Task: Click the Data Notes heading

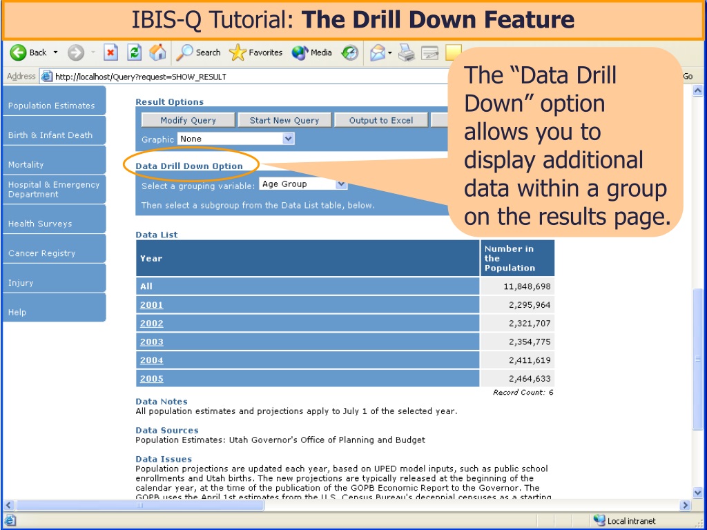Action: point(162,402)
